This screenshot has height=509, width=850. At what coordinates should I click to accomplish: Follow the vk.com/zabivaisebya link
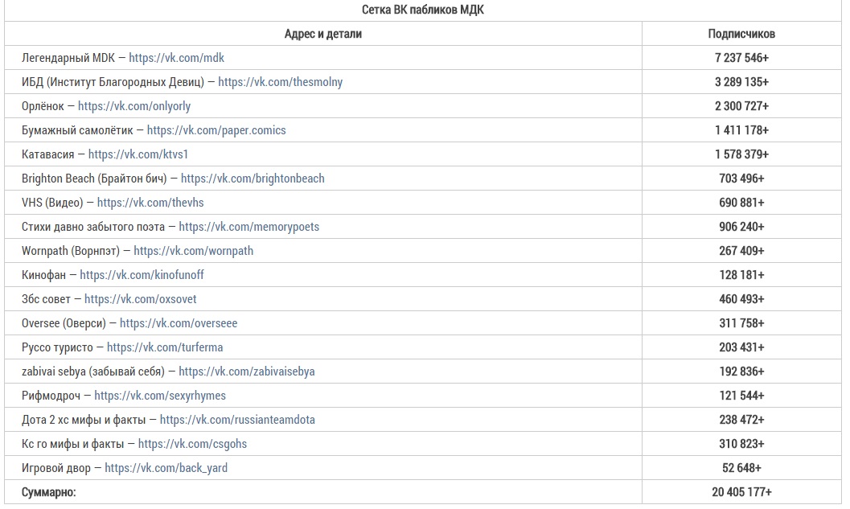coord(247,371)
